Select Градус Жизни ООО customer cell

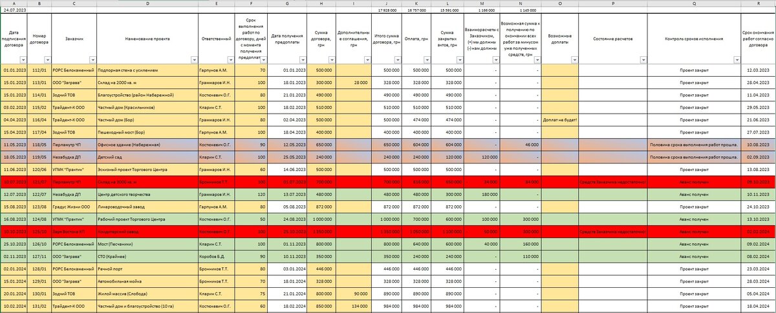coord(75,207)
